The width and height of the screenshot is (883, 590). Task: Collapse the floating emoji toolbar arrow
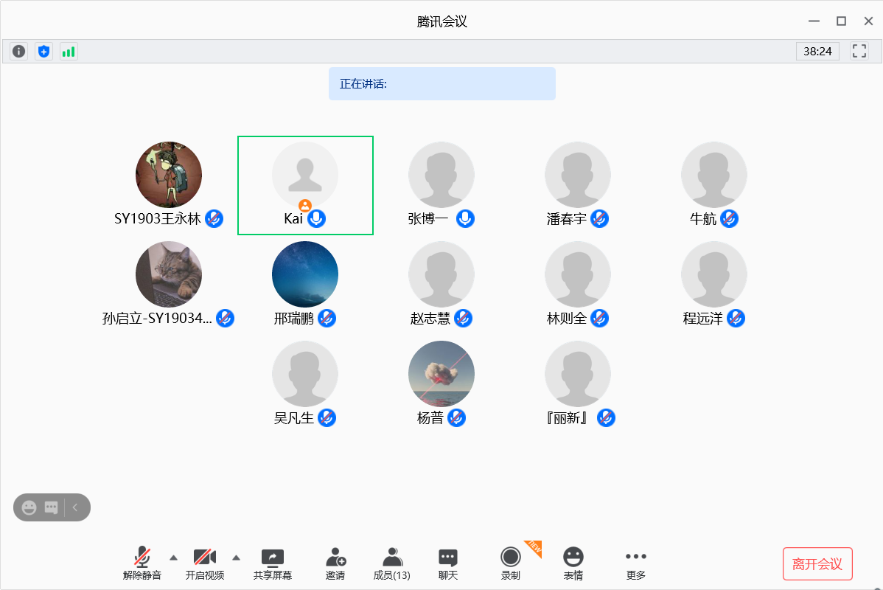[x=75, y=507]
